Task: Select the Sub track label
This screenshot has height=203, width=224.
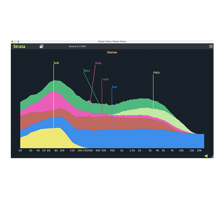Action: pyautogui.click(x=56, y=63)
